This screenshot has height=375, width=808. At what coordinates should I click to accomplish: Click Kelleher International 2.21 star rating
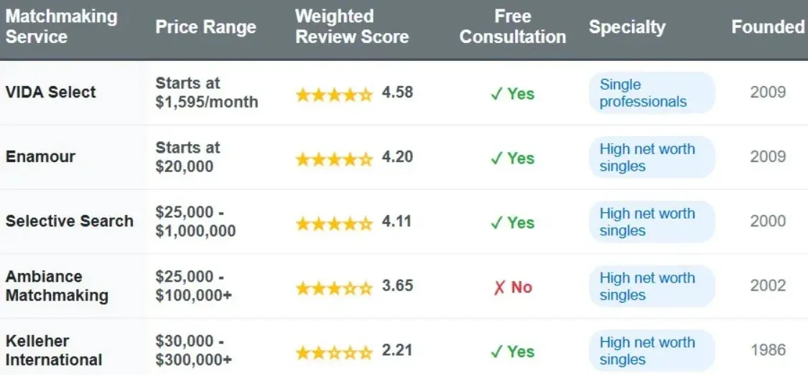click(334, 352)
